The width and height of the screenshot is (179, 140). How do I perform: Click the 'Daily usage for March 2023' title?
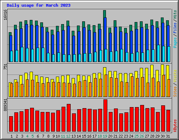point(38,5)
